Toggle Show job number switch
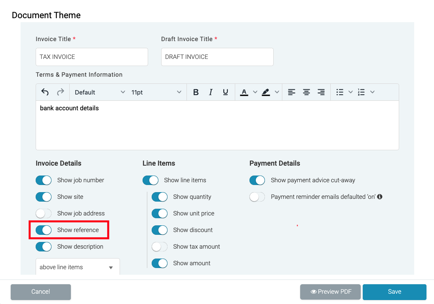 pyautogui.click(x=44, y=180)
